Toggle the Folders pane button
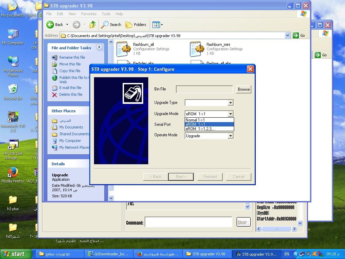The height and width of the screenshot is (259, 345). click(x=135, y=25)
